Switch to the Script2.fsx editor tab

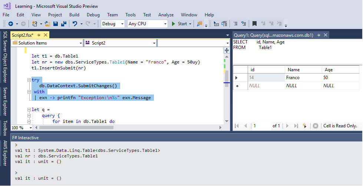(23, 35)
